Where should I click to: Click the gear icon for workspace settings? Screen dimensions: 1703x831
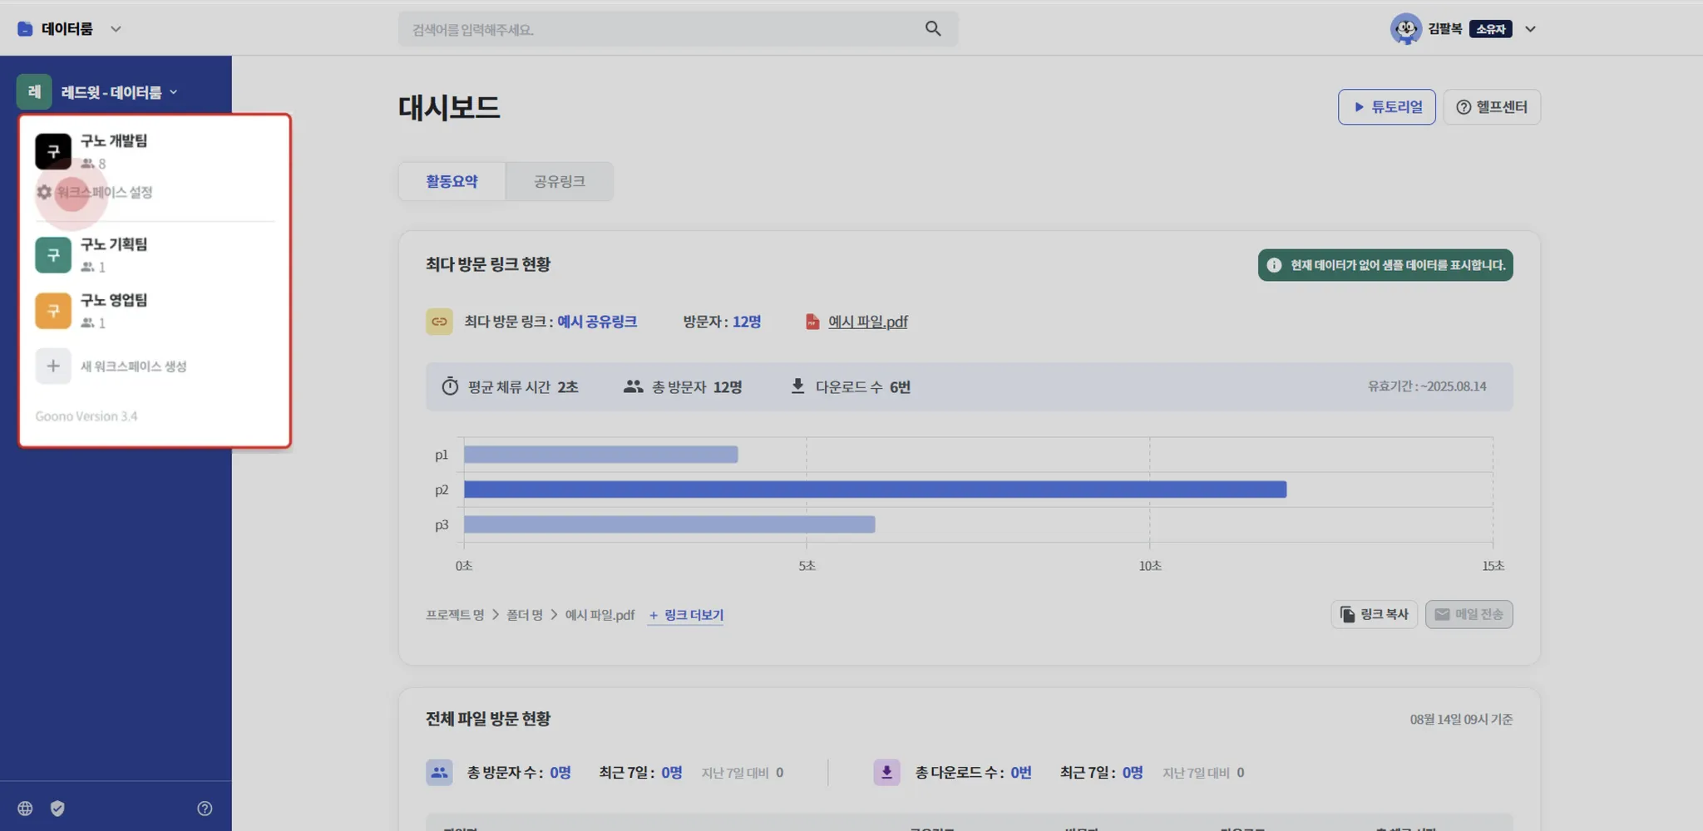coord(44,192)
